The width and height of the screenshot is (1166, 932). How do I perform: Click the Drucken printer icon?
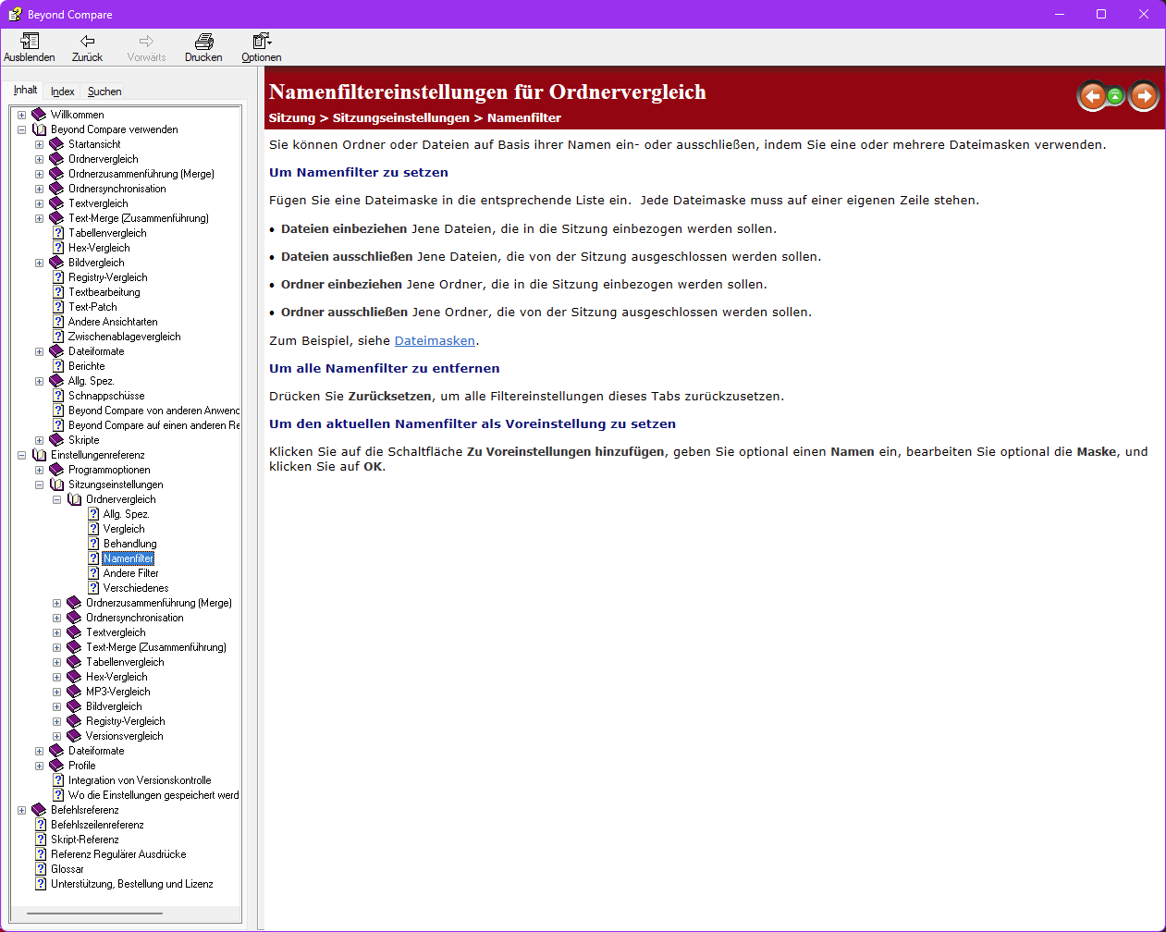click(203, 41)
